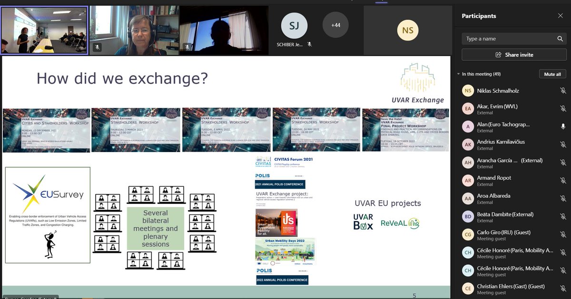The width and height of the screenshot is (571, 299).
Task: Select EA avatar of Akar, Evrim
Action: point(468,109)
